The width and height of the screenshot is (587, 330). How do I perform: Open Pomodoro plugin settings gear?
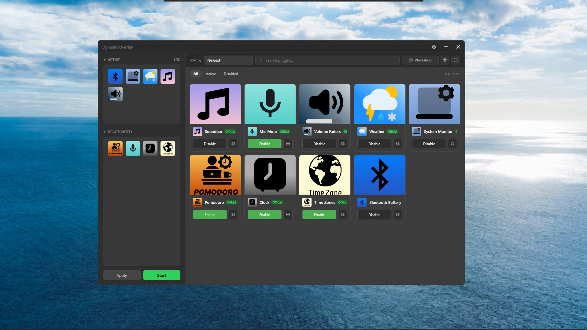(x=233, y=215)
